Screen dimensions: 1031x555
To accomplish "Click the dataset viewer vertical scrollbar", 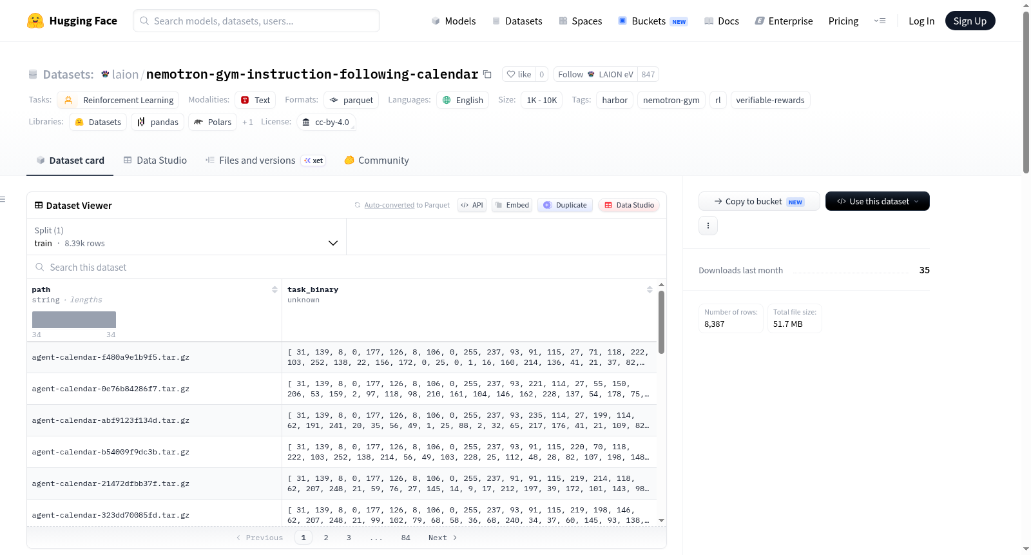I will [x=661, y=322].
